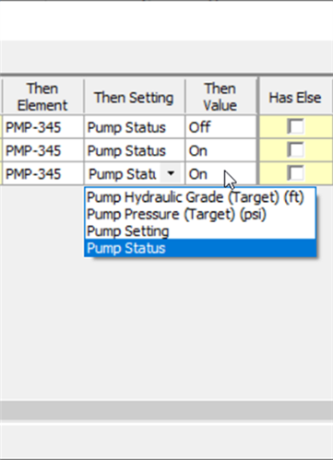
Task: Select the Off value cell in first row
Action: (220, 127)
